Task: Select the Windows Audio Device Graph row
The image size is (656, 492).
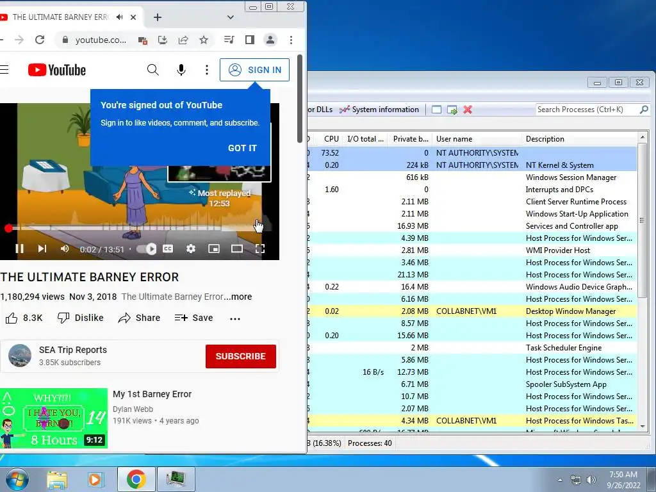Action: click(x=472, y=287)
